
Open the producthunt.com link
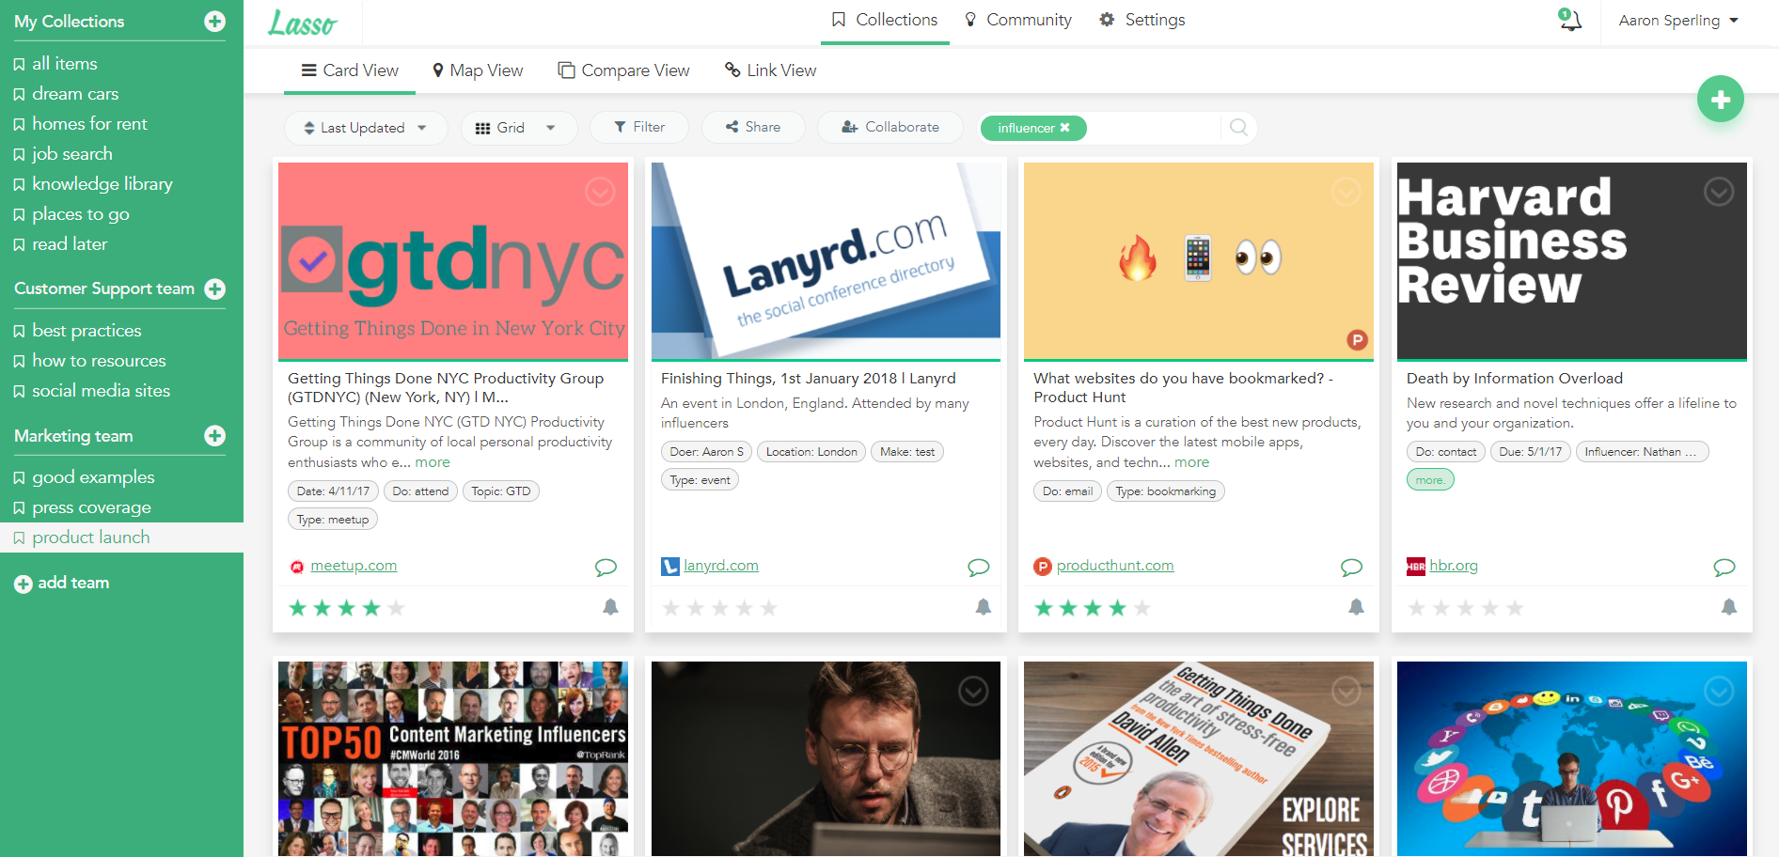point(1114,566)
